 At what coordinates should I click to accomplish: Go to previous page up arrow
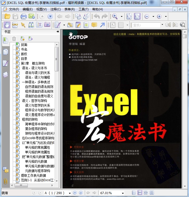(x=42, y=16)
